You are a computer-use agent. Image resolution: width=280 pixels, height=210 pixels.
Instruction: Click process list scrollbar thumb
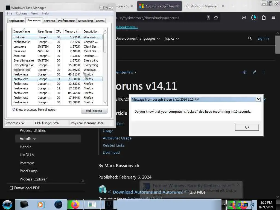point(105,43)
